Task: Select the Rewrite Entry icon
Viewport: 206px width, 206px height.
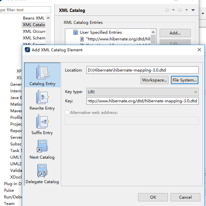Action: pos(42,97)
